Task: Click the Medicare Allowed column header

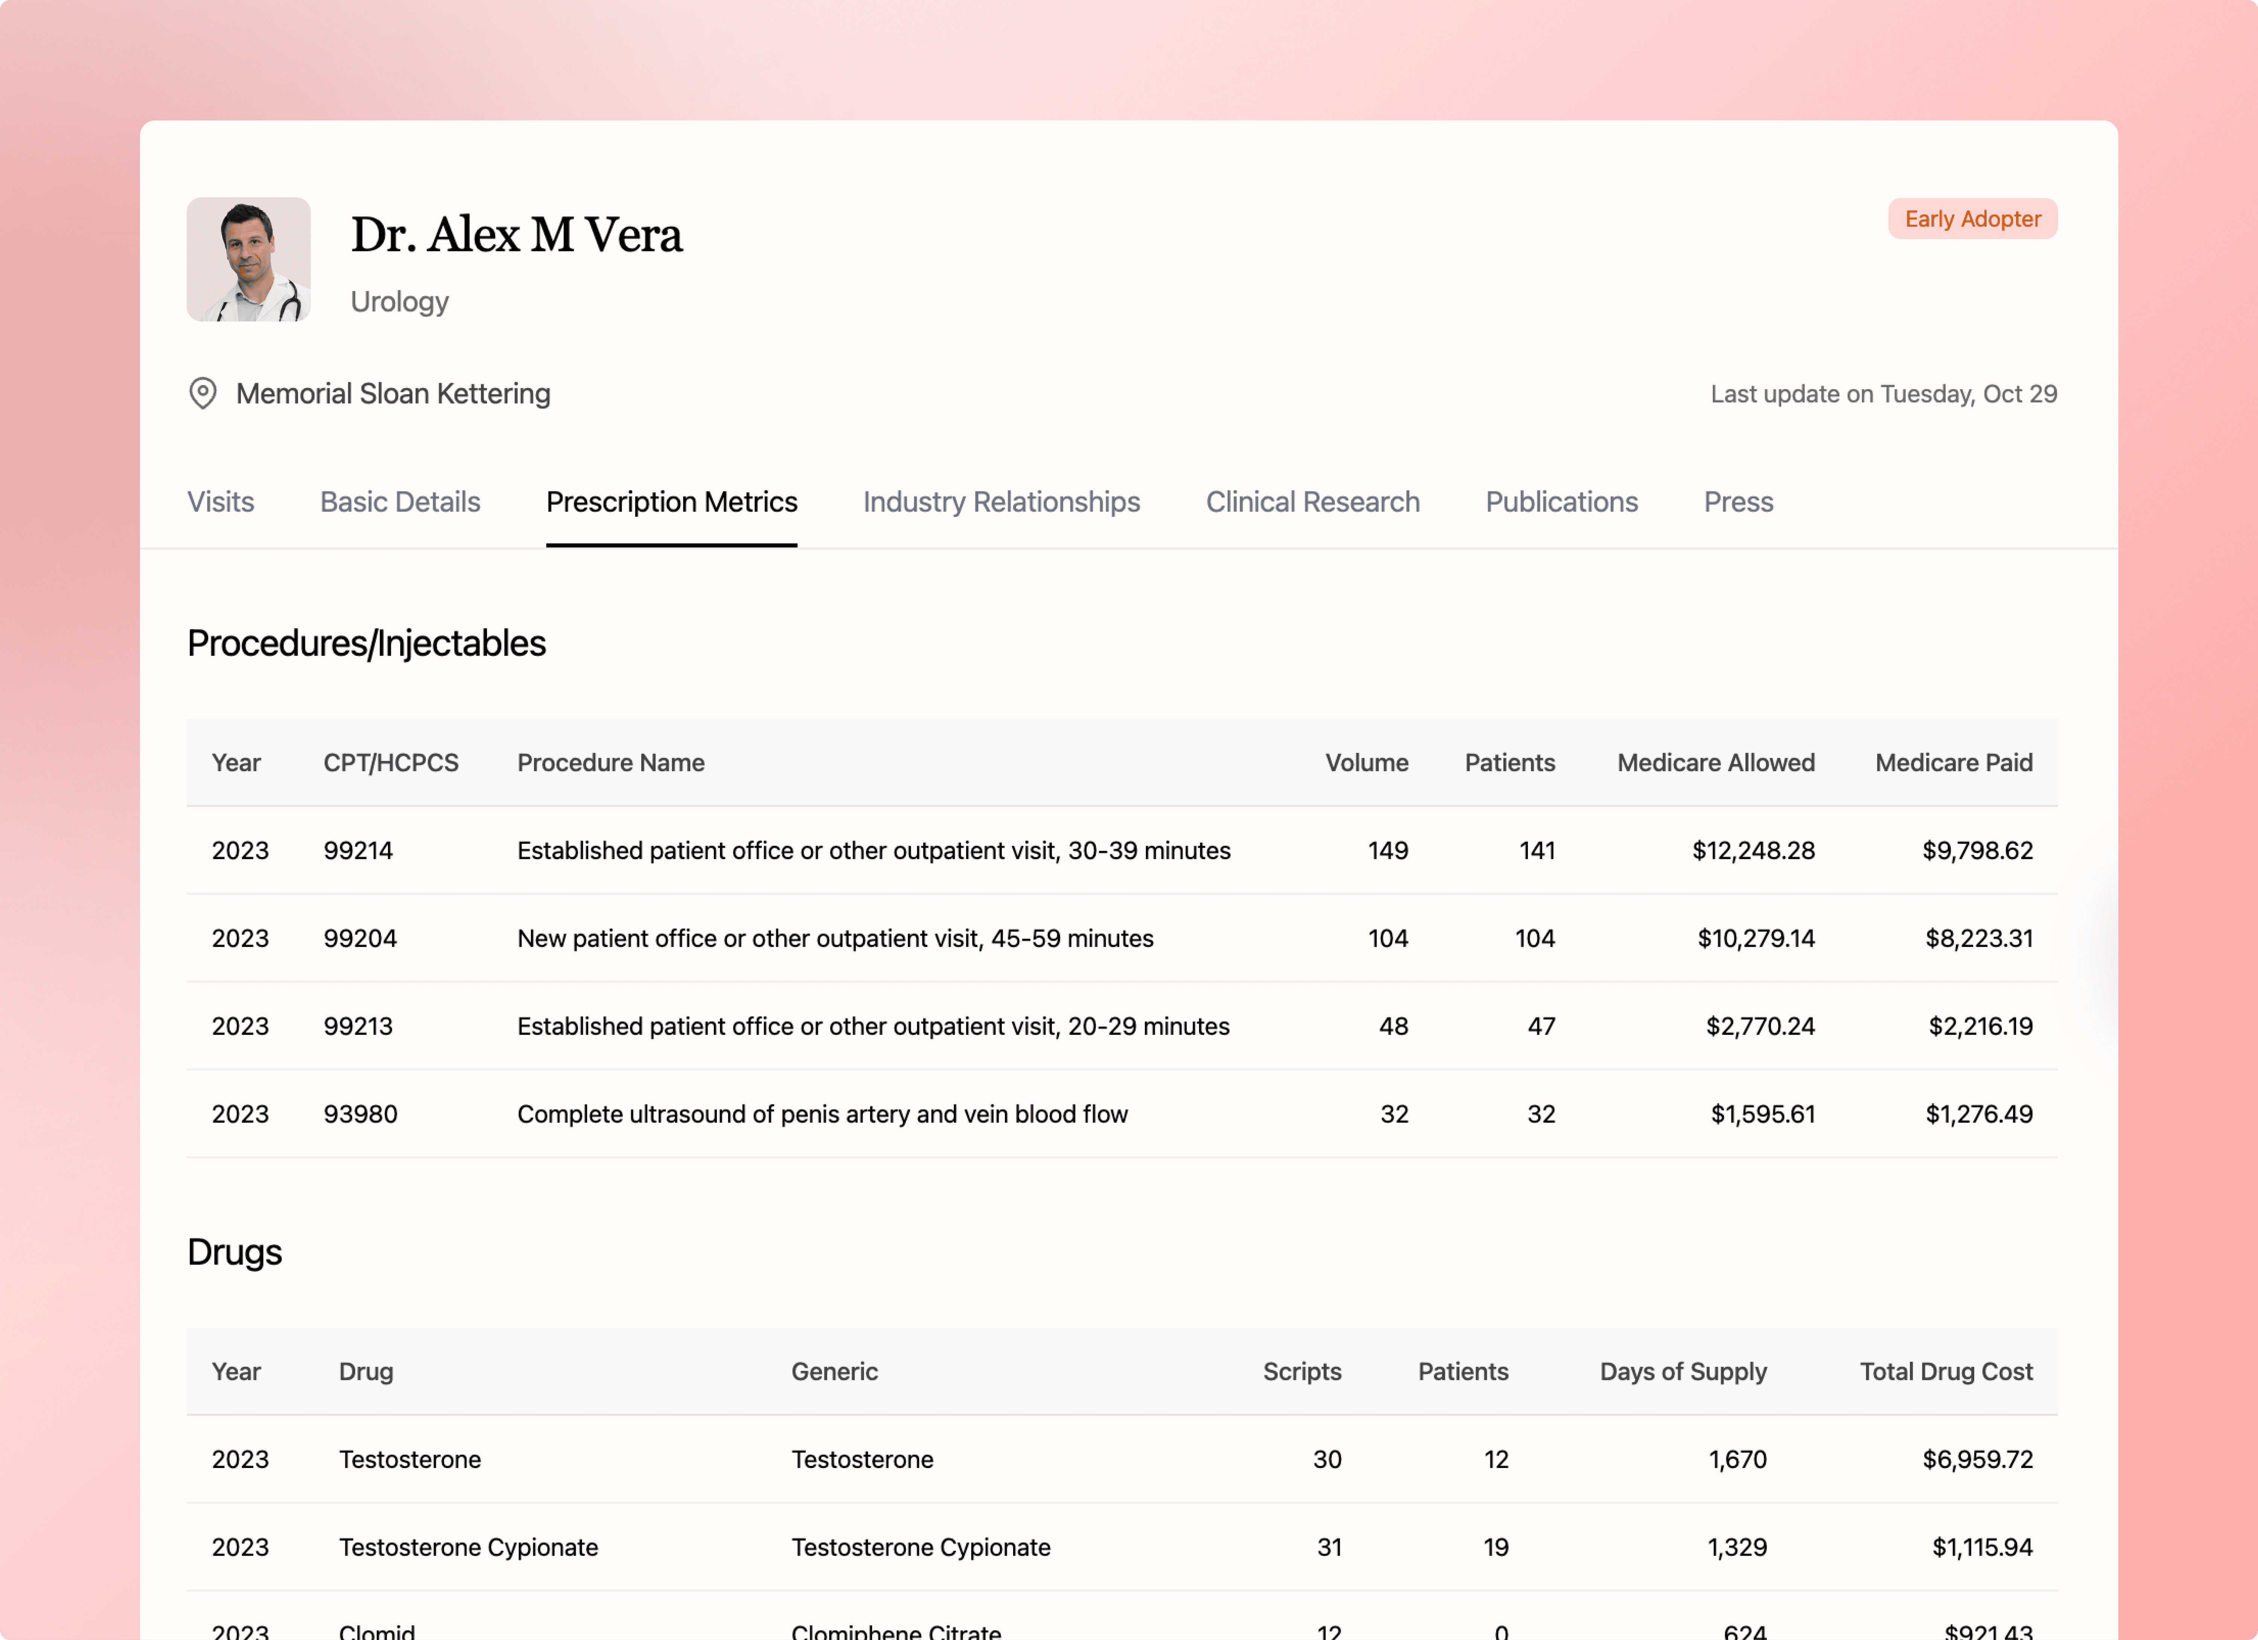Action: tap(1715, 763)
